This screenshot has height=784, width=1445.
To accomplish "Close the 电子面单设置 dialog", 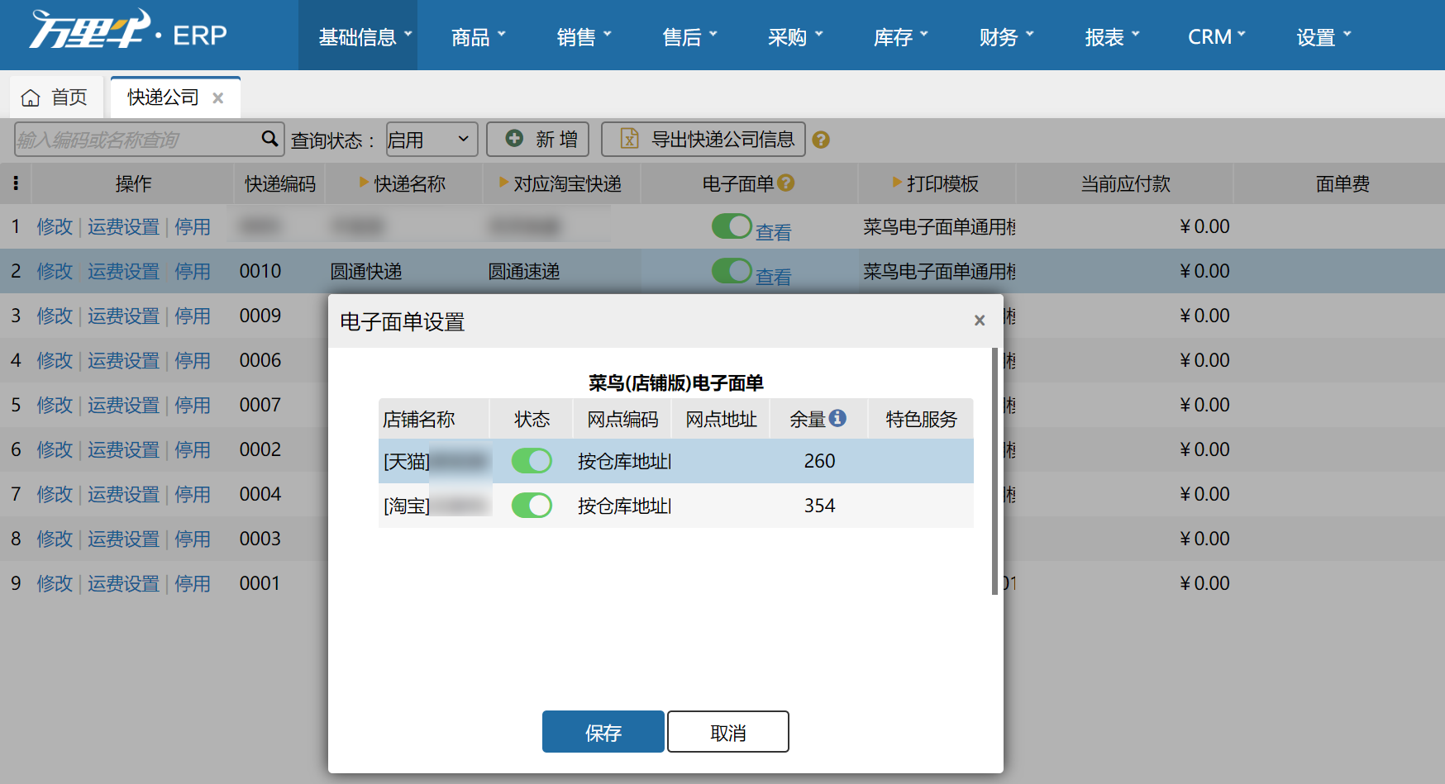I will tap(980, 320).
